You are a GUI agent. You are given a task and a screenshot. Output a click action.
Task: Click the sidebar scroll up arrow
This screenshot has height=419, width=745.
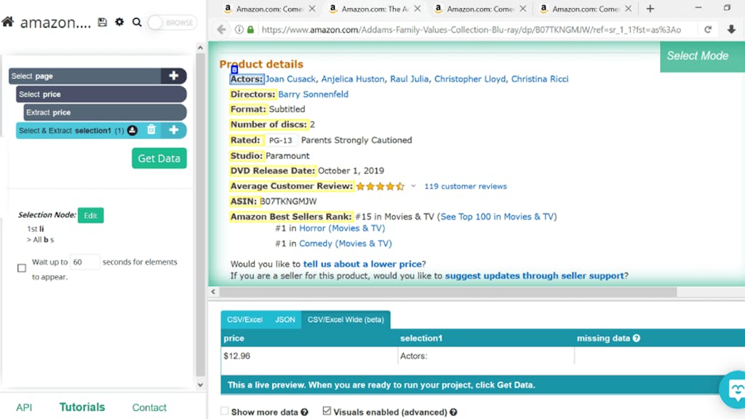click(200, 47)
